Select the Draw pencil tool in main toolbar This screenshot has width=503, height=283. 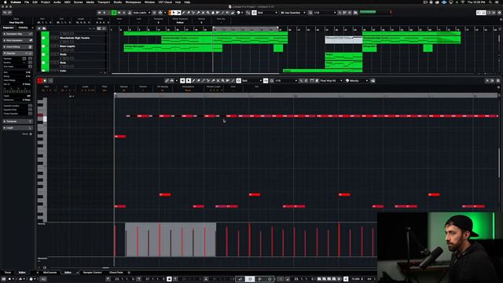point(183,13)
